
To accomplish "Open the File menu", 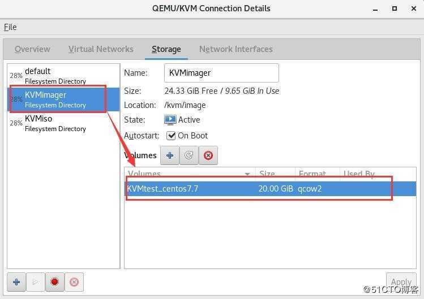I will pyautogui.click(x=10, y=27).
